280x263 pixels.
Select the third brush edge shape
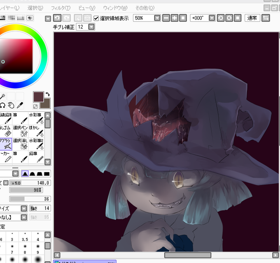(x=40, y=174)
